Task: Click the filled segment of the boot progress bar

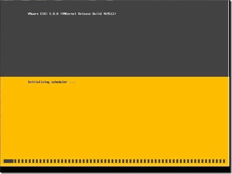Action: point(8,161)
